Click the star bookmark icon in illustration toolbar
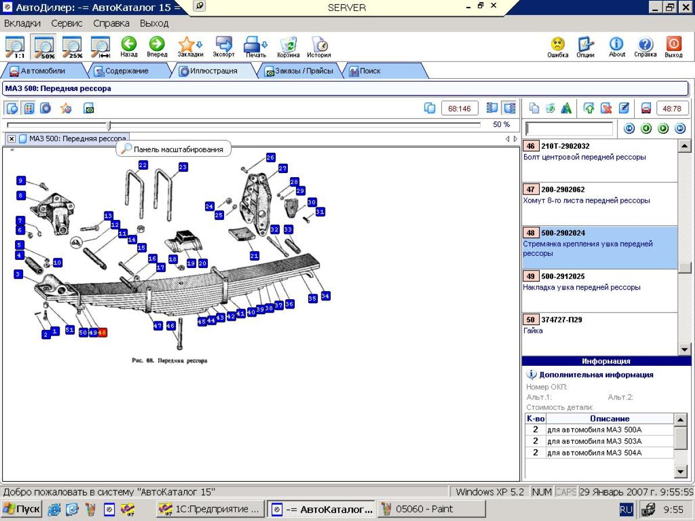The height and width of the screenshot is (521, 695). click(66, 108)
